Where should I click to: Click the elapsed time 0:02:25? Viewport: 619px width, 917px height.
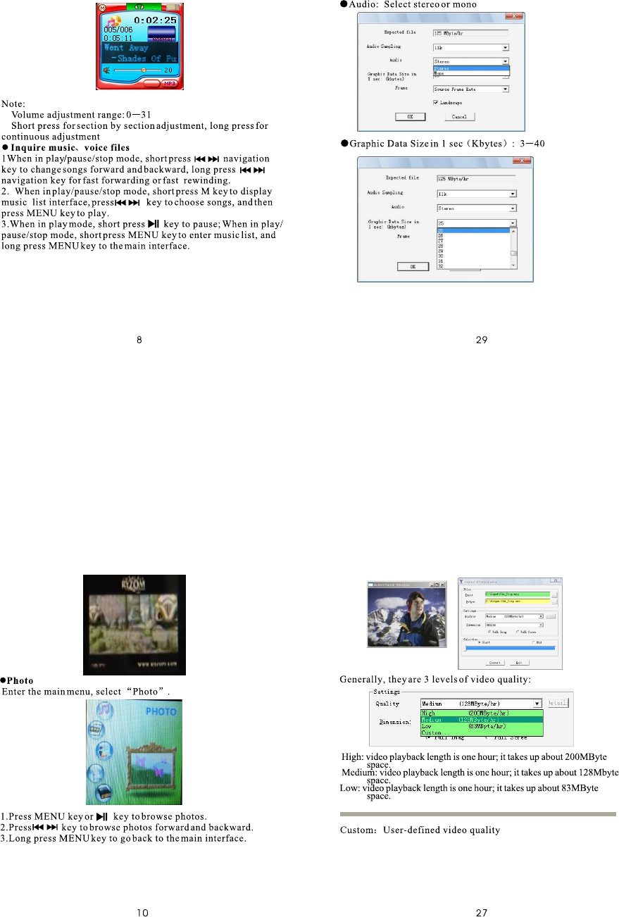coord(155,20)
